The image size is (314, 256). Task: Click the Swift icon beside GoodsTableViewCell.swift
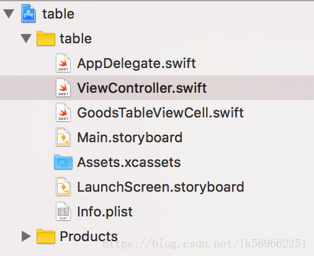click(x=63, y=113)
